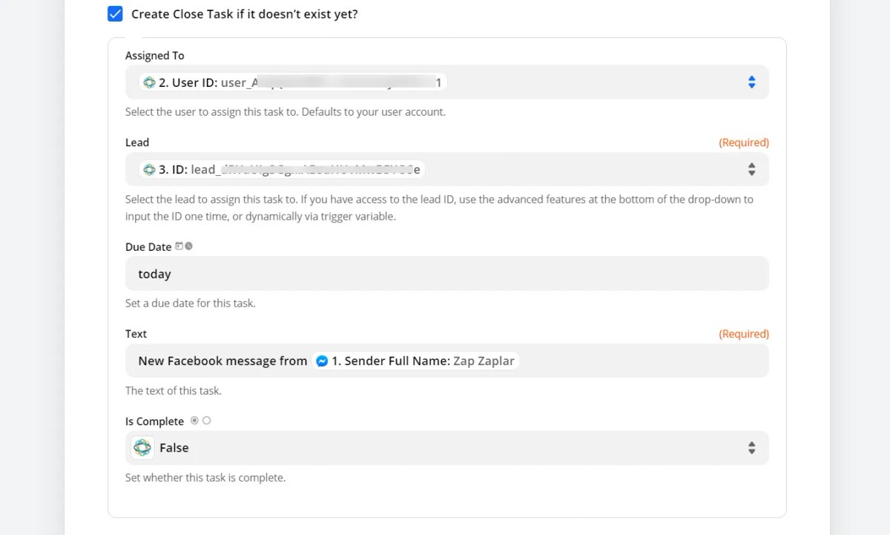The height and width of the screenshot is (535, 890).
Task: Click the Close app icon beside False
Action: (143, 448)
